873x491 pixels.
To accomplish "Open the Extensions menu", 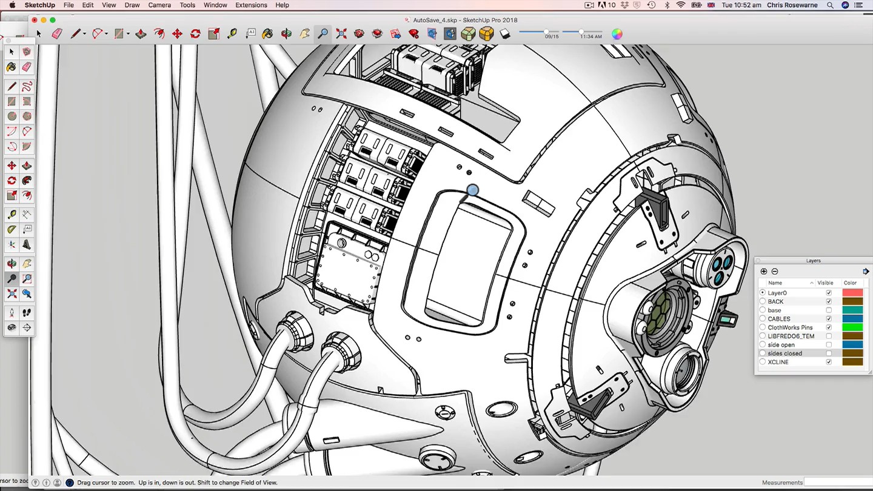I will (x=251, y=5).
